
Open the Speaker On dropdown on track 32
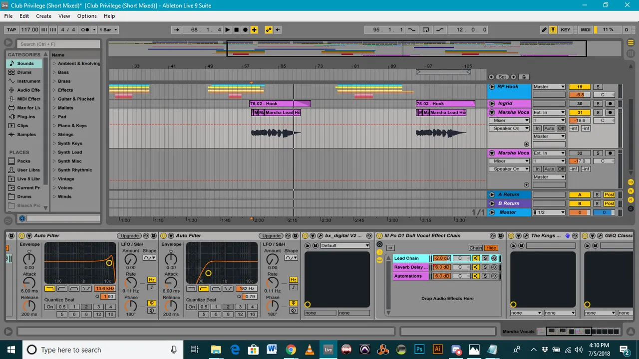pos(509,169)
